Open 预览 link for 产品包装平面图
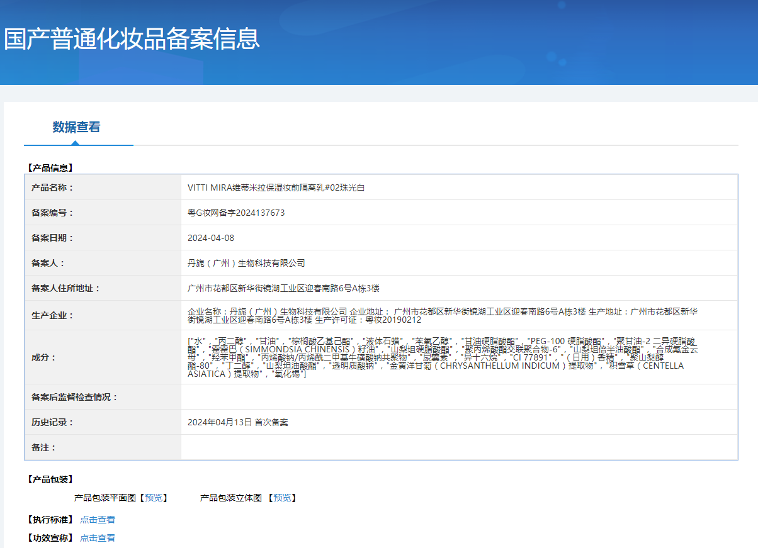 pyautogui.click(x=153, y=498)
